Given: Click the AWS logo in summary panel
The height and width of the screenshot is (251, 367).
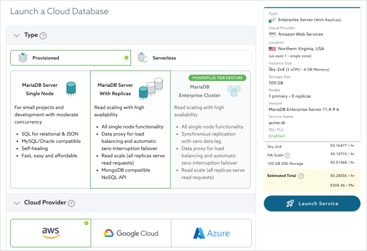Looking at the screenshot, I should click(272, 34).
